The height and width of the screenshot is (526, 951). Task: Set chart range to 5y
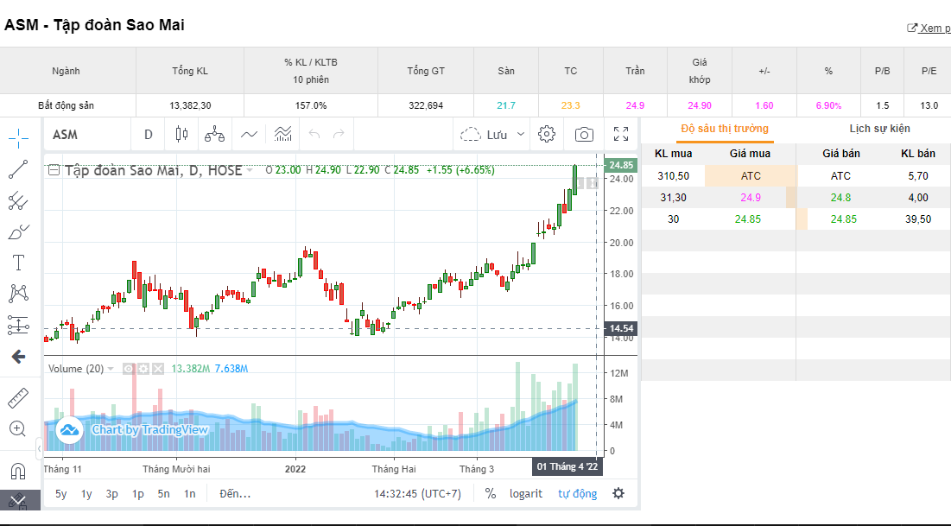coord(60,494)
